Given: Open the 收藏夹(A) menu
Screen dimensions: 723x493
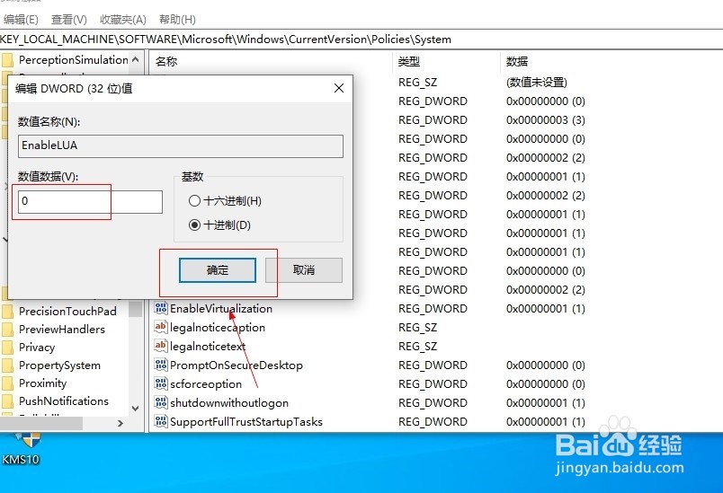Looking at the screenshot, I should (123, 20).
